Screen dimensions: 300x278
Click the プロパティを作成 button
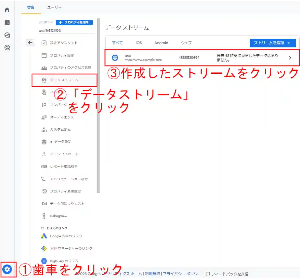pyautogui.click(x=74, y=22)
